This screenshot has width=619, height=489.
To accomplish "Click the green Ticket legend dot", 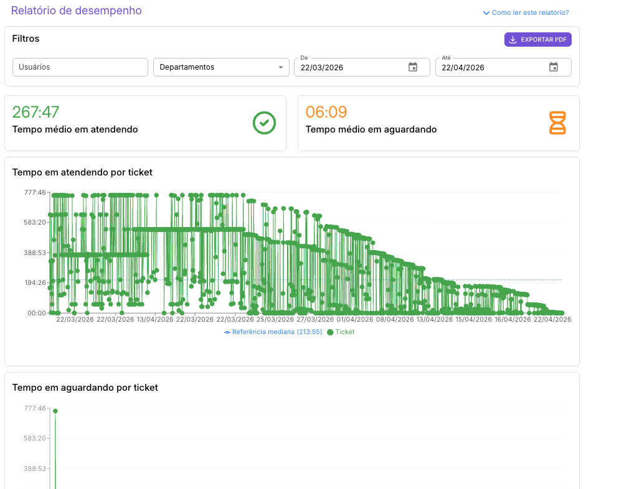I will (x=330, y=332).
